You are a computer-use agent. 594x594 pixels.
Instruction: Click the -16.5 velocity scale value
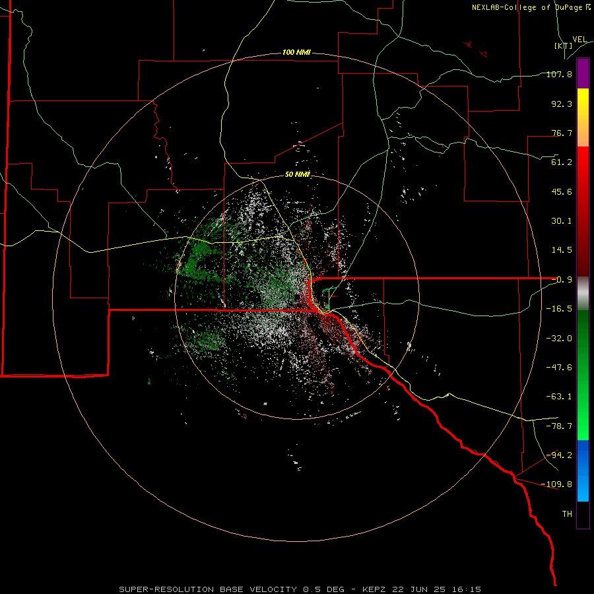(x=559, y=309)
